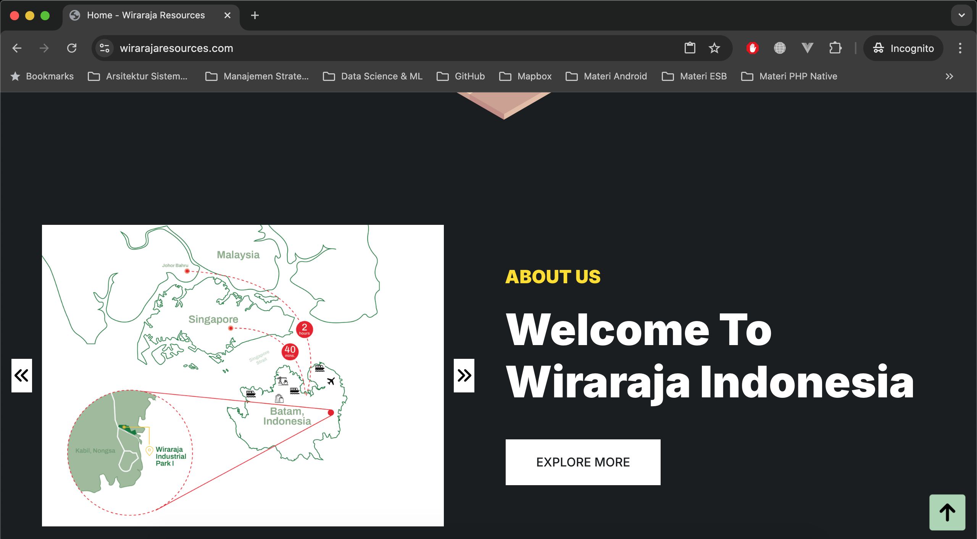Screen dimensions: 977x539
Task: Click the 40 mins red badge on map
Action: click(290, 351)
